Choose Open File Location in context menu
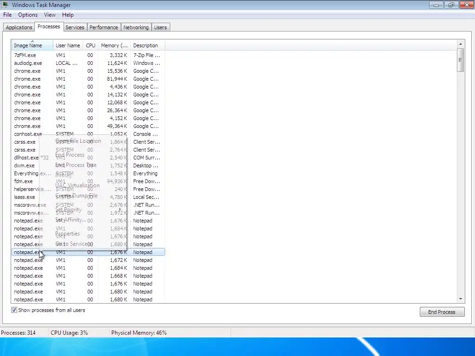475x356 pixels. click(78, 141)
